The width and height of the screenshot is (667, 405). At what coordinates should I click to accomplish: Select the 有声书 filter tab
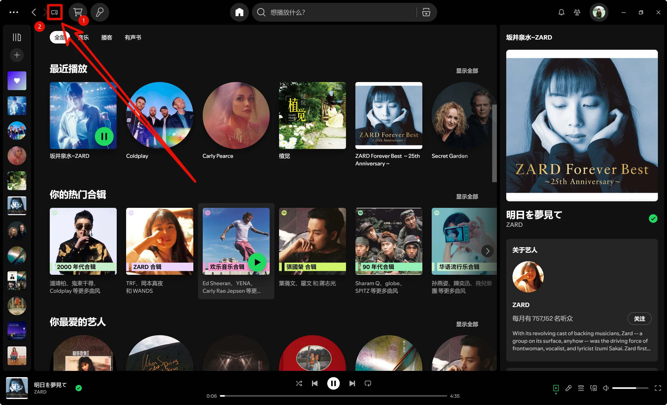coord(133,37)
